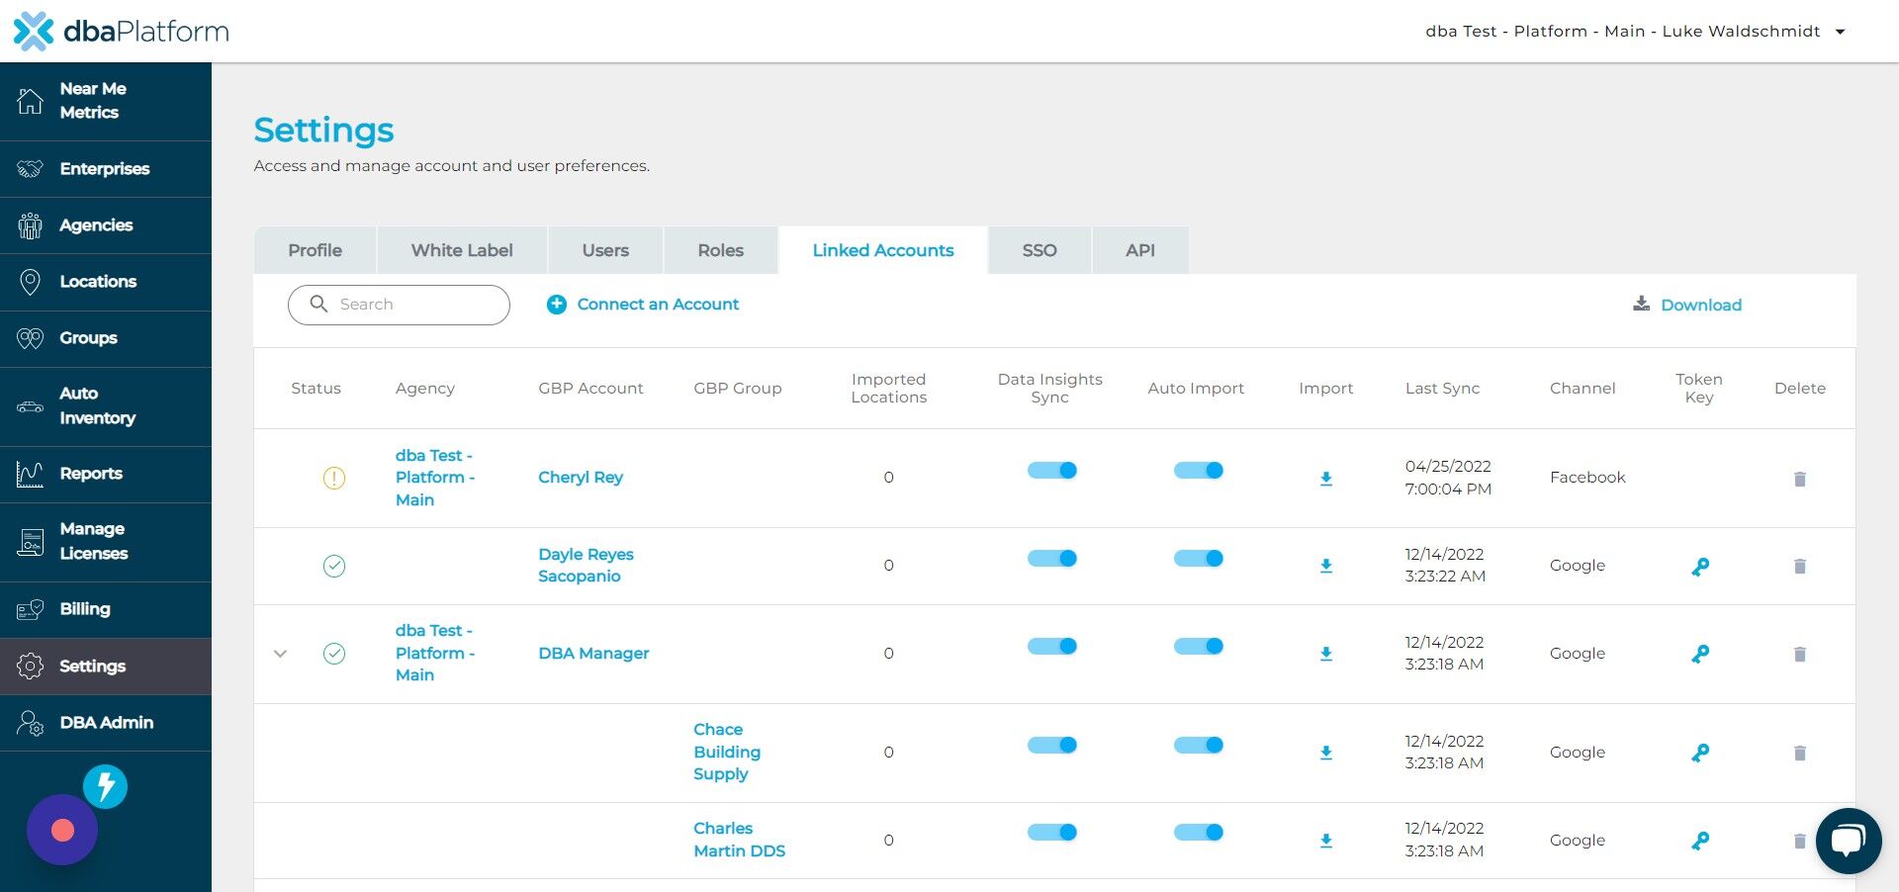This screenshot has height=892, width=1899.
Task: Click the lightning bolt quick action icon
Action: click(105, 787)
